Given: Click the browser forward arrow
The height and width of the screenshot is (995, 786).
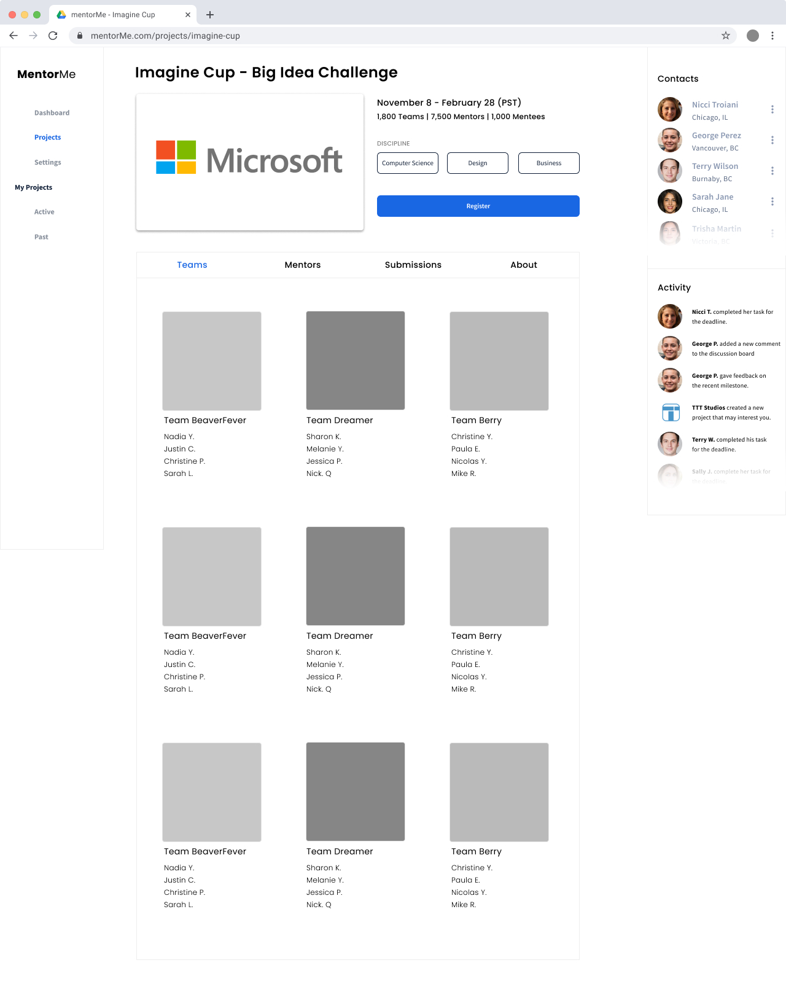Looking at the screenshot, I should tap(33, 36).
